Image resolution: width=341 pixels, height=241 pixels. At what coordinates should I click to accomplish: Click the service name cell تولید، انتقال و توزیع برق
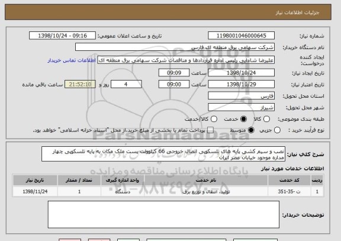click(x=206, y=192)
